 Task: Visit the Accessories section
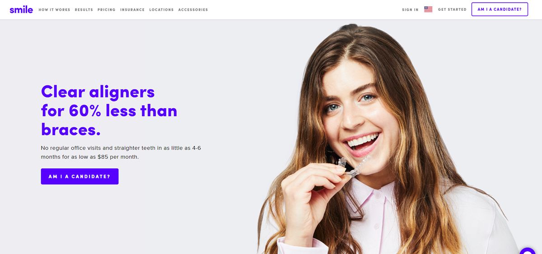(193, 10)
